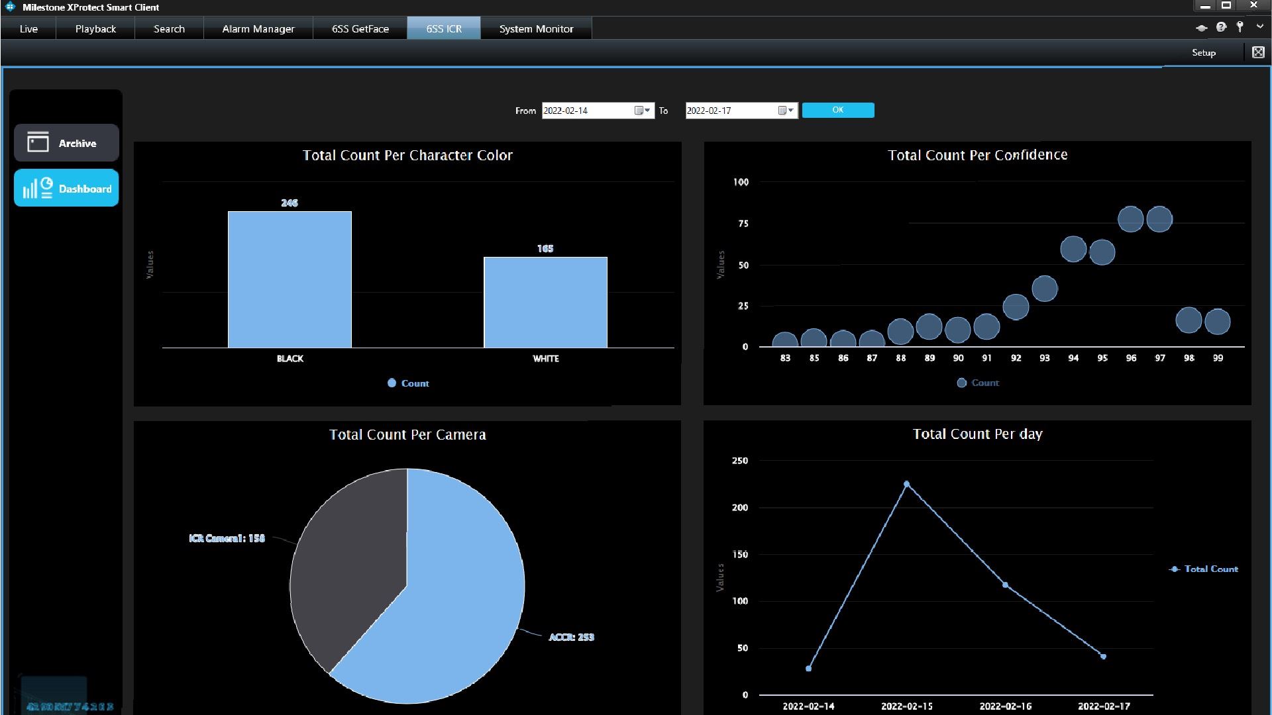Open the System Monitor tab
Image resolution: width=1272 pixels, height=715 pixels.
(x=537, y=28)
